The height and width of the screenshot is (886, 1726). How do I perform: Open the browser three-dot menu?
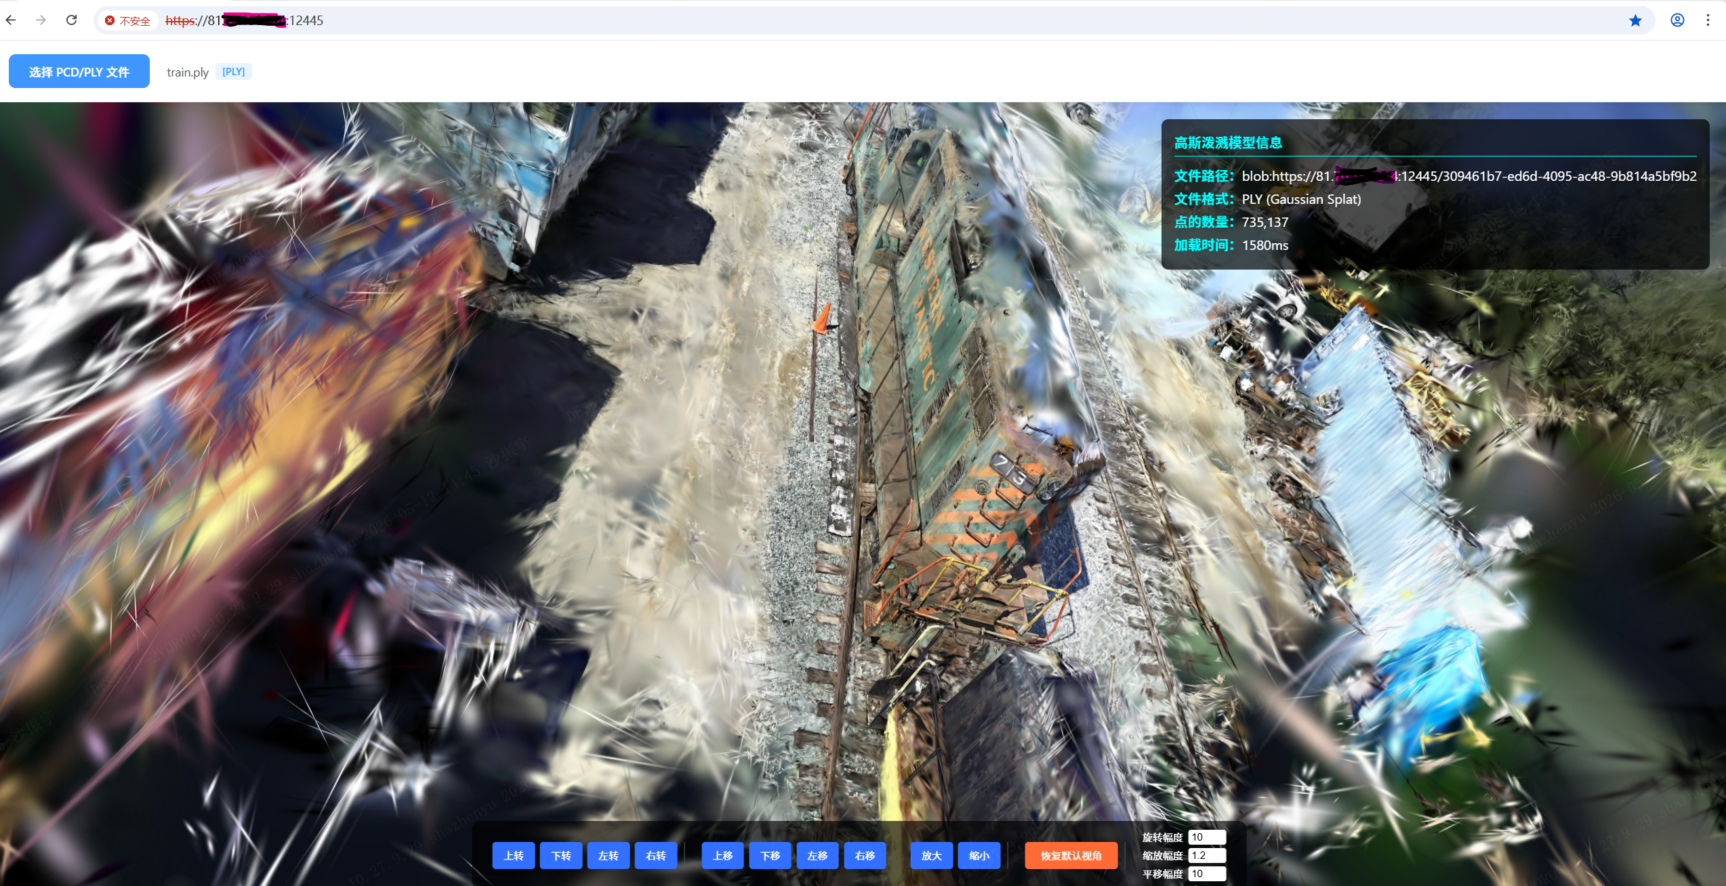tap(1708, 20)
